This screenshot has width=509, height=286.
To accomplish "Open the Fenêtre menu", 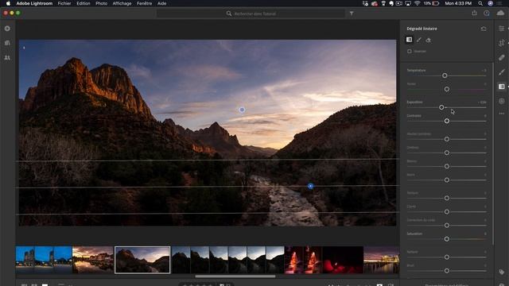I will [x=144, y=3].
